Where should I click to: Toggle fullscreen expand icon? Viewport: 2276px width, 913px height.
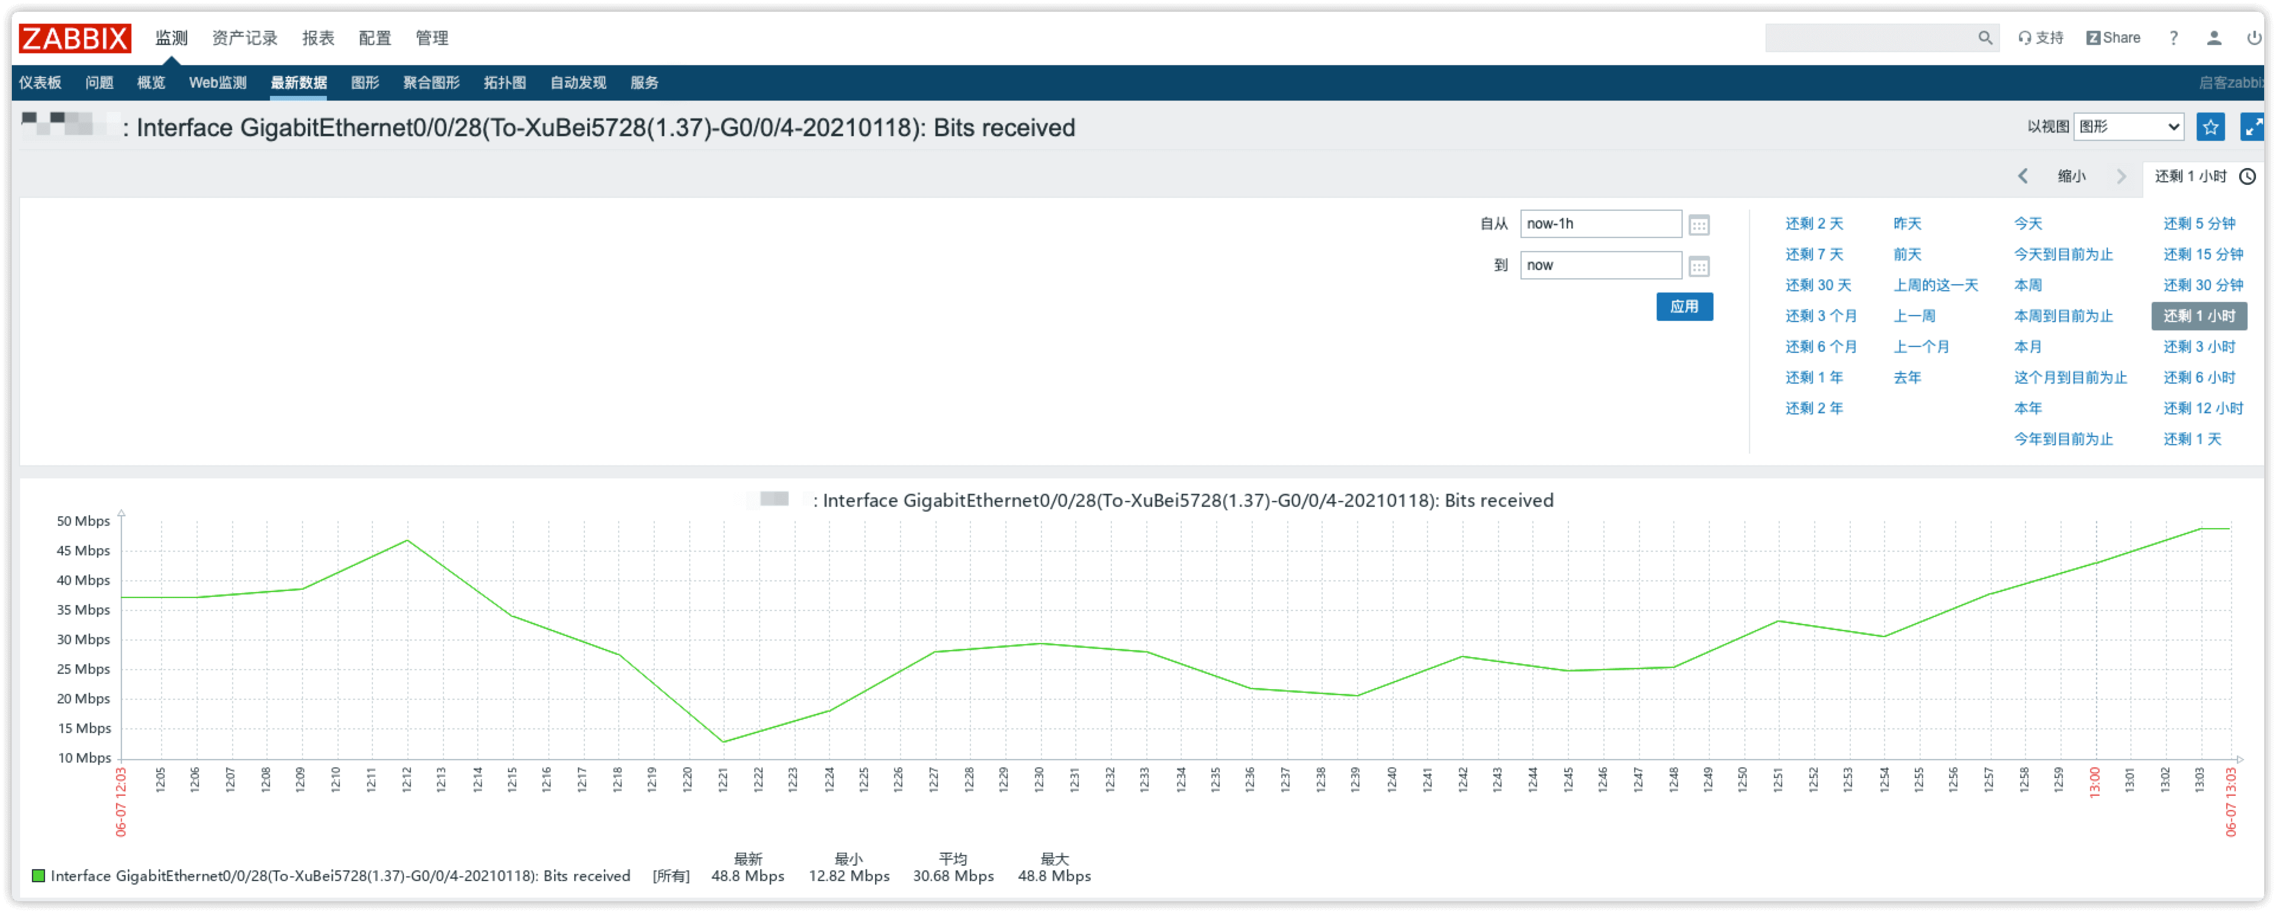2252,127
